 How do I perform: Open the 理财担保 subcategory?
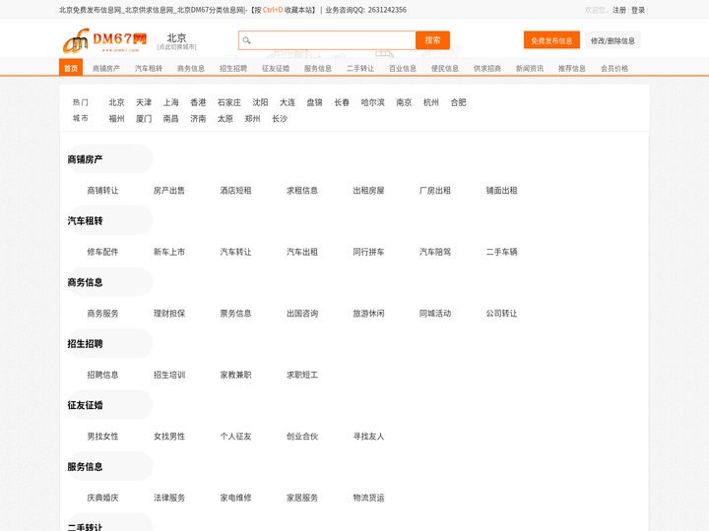pyautogui.click(x=169, y=314)
